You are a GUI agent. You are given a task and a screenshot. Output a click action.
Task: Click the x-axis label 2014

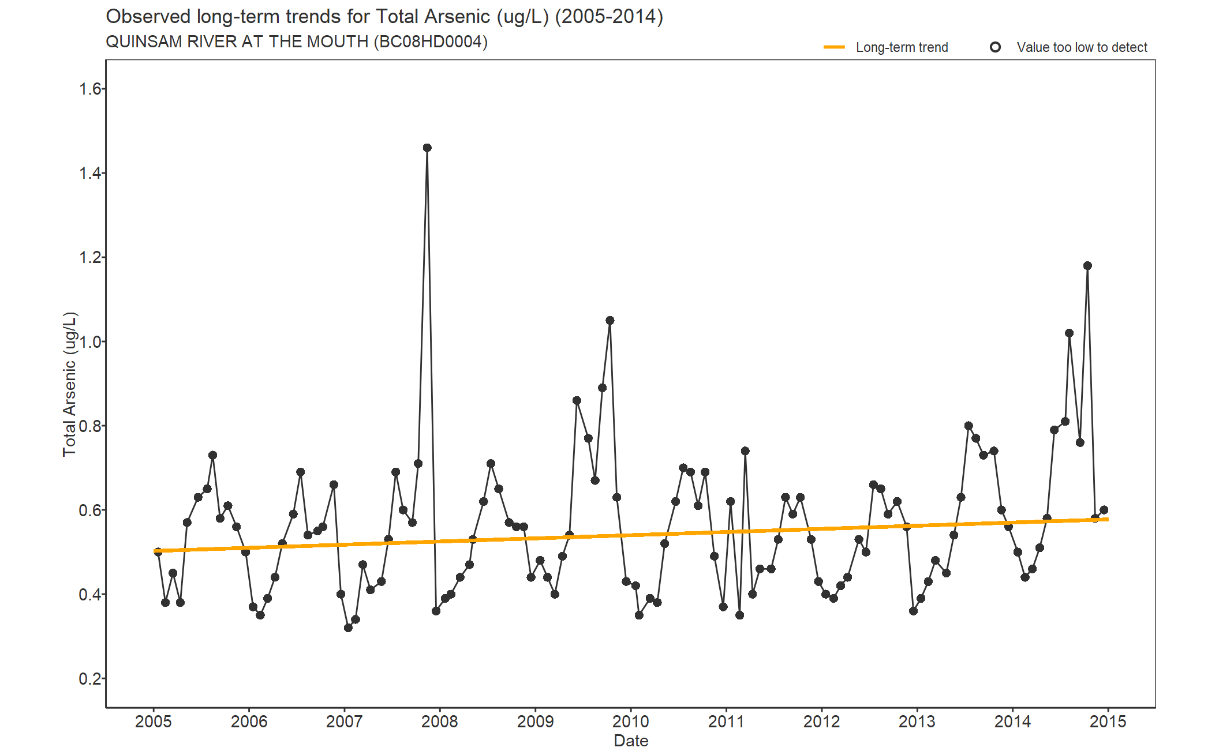tap(1012, 722)
